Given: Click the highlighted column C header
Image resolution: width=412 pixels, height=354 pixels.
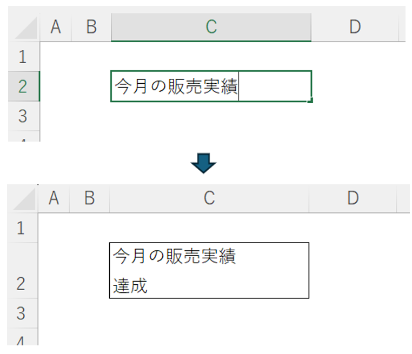Looking at the screenshot, I should click(211, 27).
